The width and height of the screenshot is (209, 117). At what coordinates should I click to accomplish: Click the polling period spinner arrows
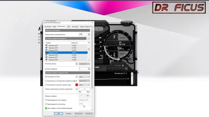[89, 34]
